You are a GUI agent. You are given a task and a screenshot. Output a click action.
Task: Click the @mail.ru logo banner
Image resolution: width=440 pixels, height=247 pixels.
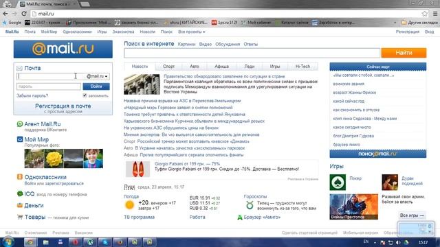tap(63, 49)
